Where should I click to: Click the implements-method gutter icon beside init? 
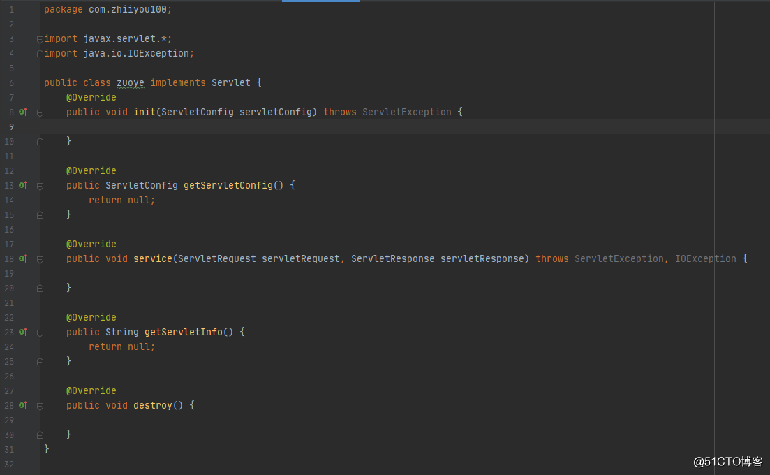point(22,112)
